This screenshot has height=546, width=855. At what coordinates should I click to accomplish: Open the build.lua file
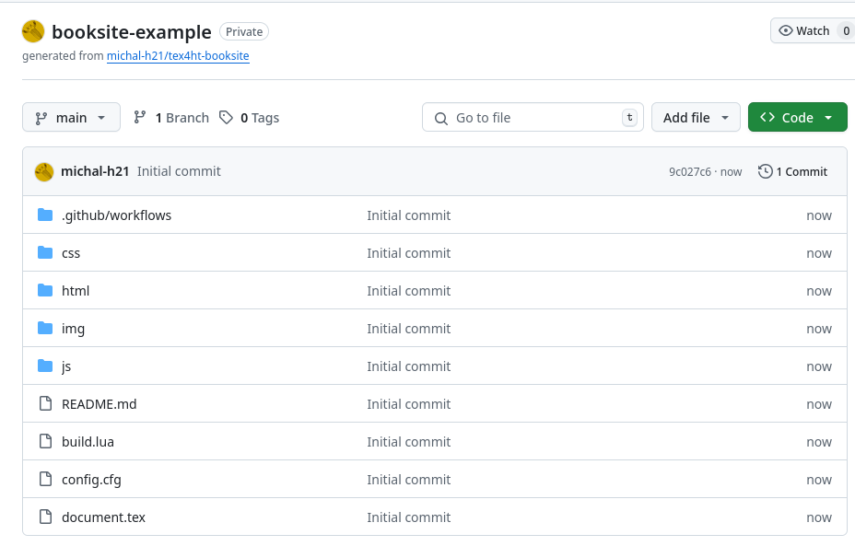coord(88,442)
